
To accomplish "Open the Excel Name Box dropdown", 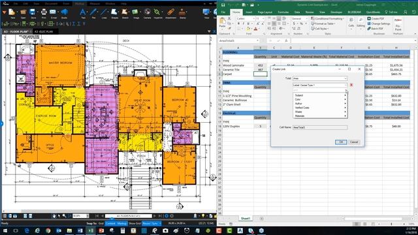I will (x=257, y=40).
